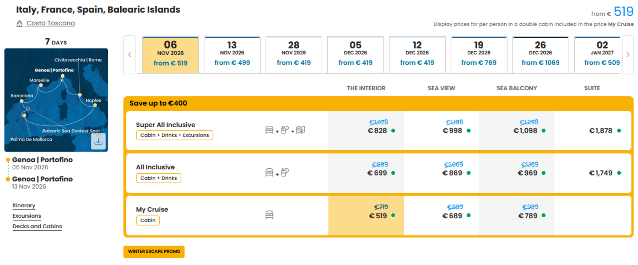Screen dimensions: 638x265
Task: Select the 02 Jan 2027 departure
Action: (598, 55)
